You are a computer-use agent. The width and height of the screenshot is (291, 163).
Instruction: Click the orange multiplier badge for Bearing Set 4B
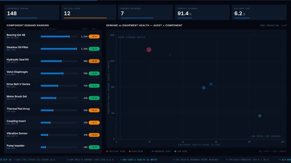point(94,37)
